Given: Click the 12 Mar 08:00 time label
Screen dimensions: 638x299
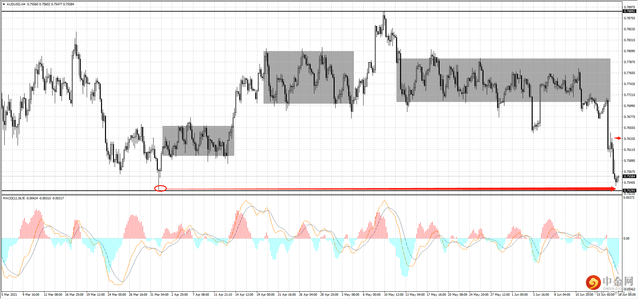Looking at the screenshot, I should 53,295.
